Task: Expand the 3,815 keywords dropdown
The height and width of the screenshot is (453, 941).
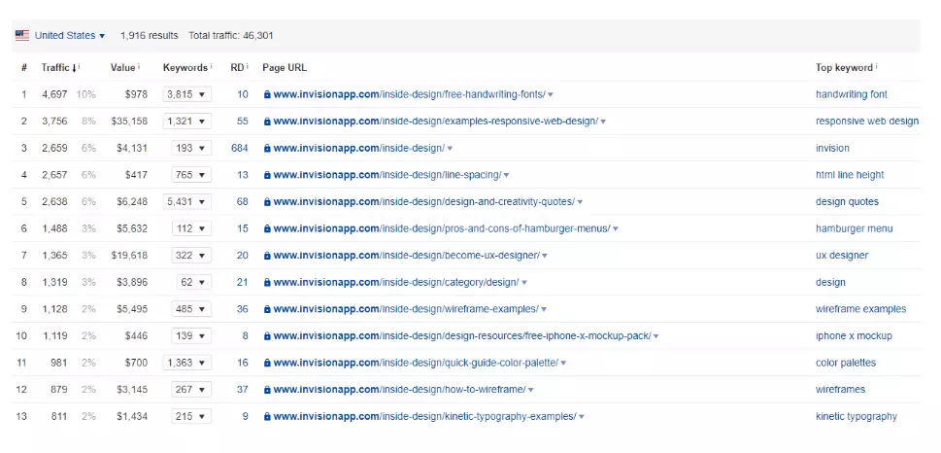Action: [186, 94]
